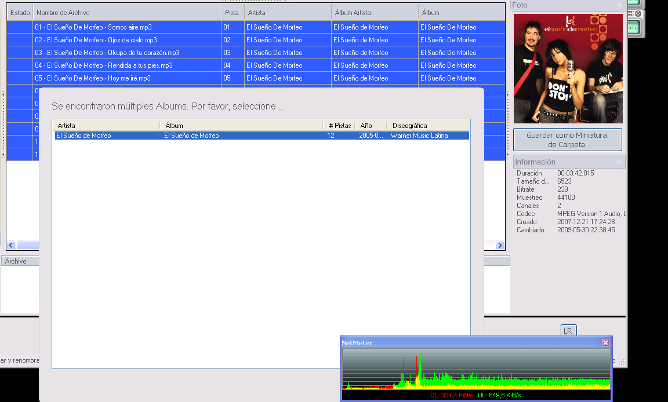Select the El Sueño de Morfeo album row
Screen dimensions: 668x402
[x=262, y=136]
